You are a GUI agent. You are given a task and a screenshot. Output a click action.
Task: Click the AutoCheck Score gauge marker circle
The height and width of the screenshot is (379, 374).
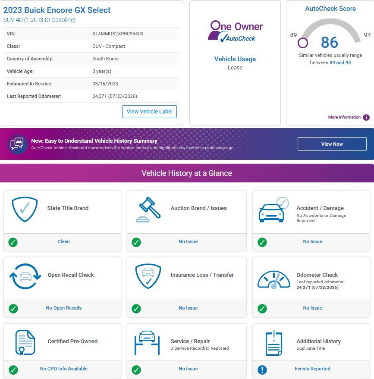pyautogui.click(x=303, y=43)
